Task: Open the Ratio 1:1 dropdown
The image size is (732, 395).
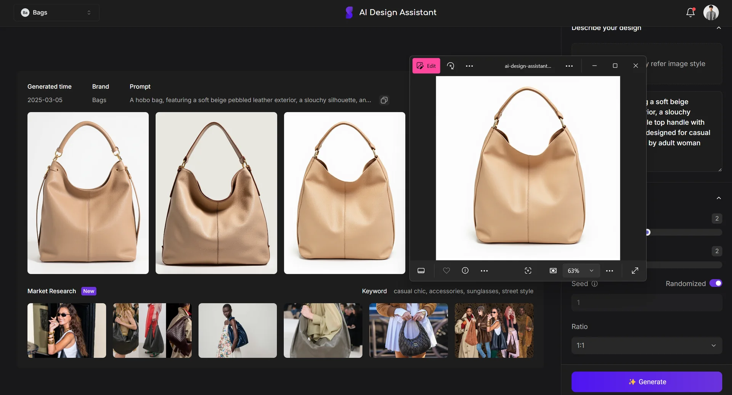Action: point(646,345)
